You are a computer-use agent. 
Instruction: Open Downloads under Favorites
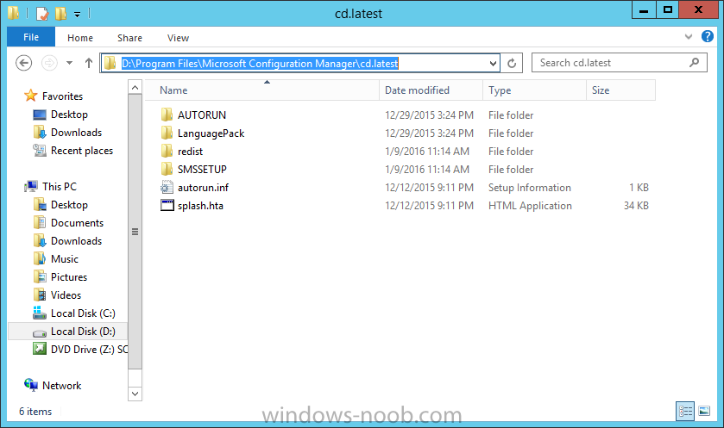76,133
